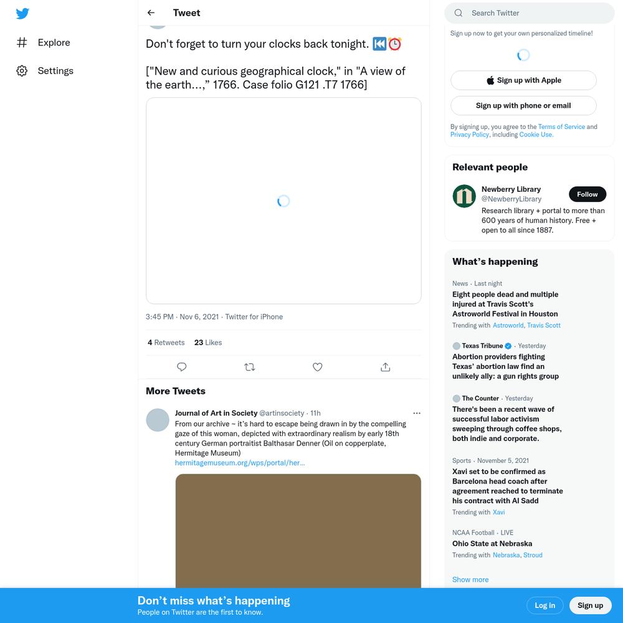The height and width of the screenshot is (623, 623).
Task: Open the loading tweet image area
Action: point(283,201)
